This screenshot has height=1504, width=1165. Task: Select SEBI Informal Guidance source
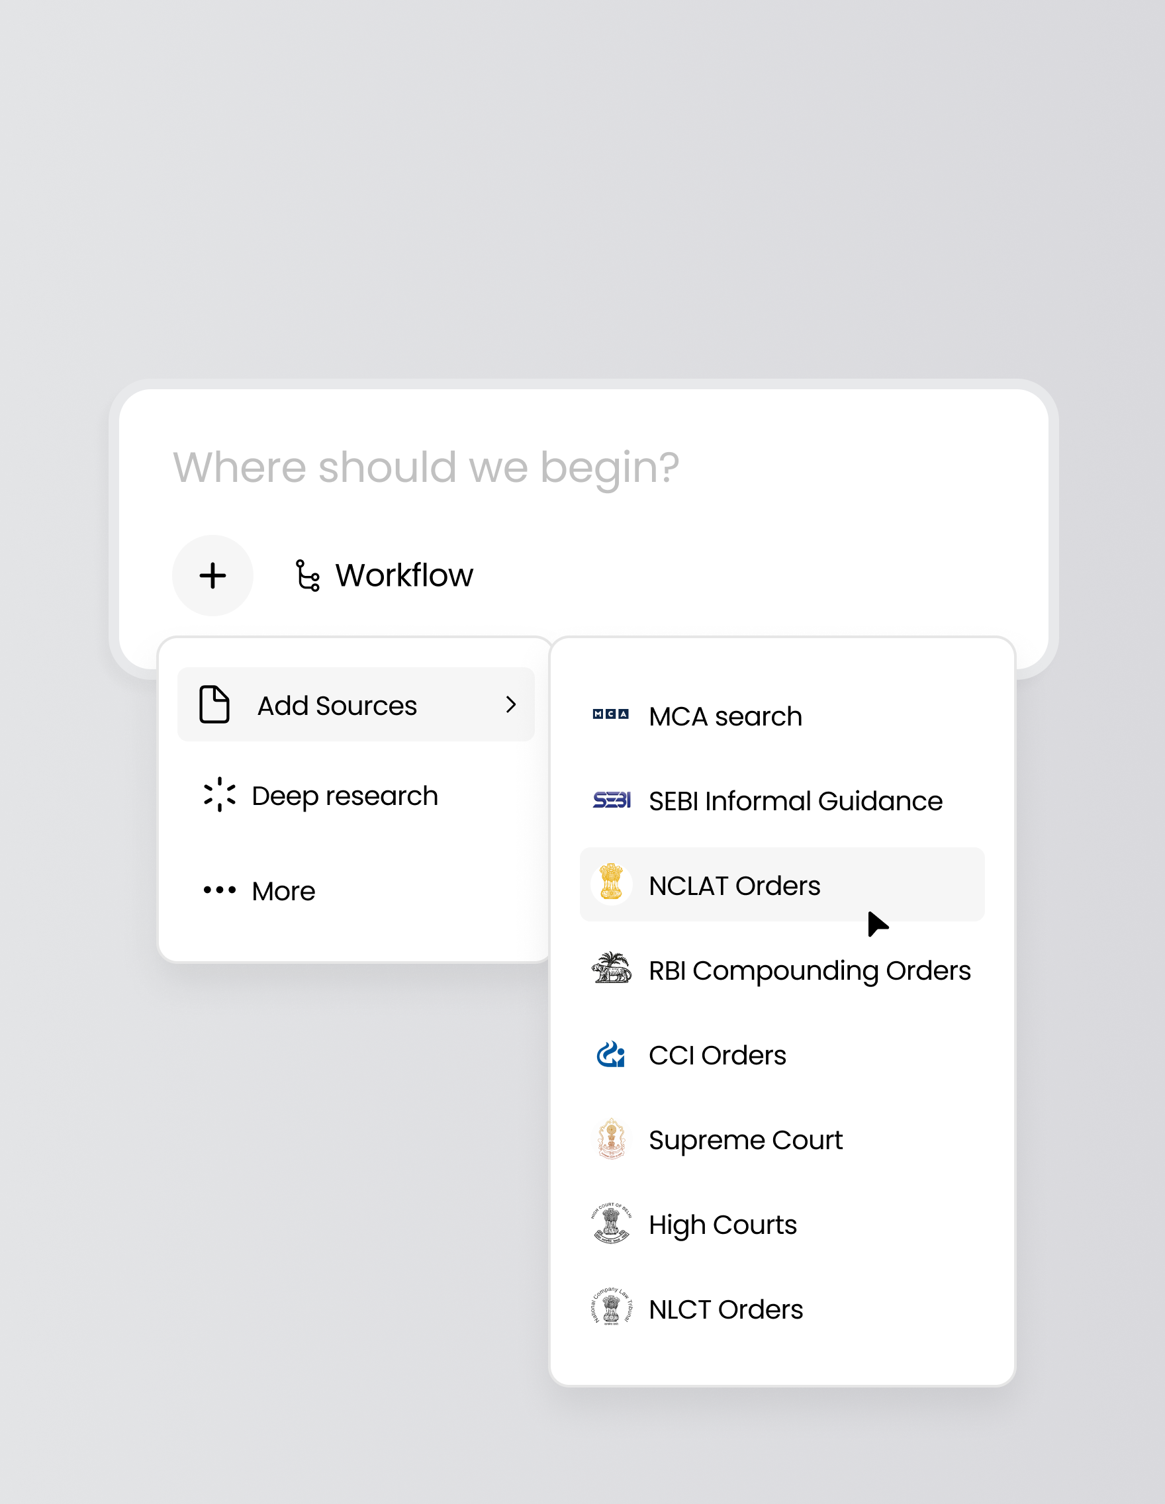782,801
